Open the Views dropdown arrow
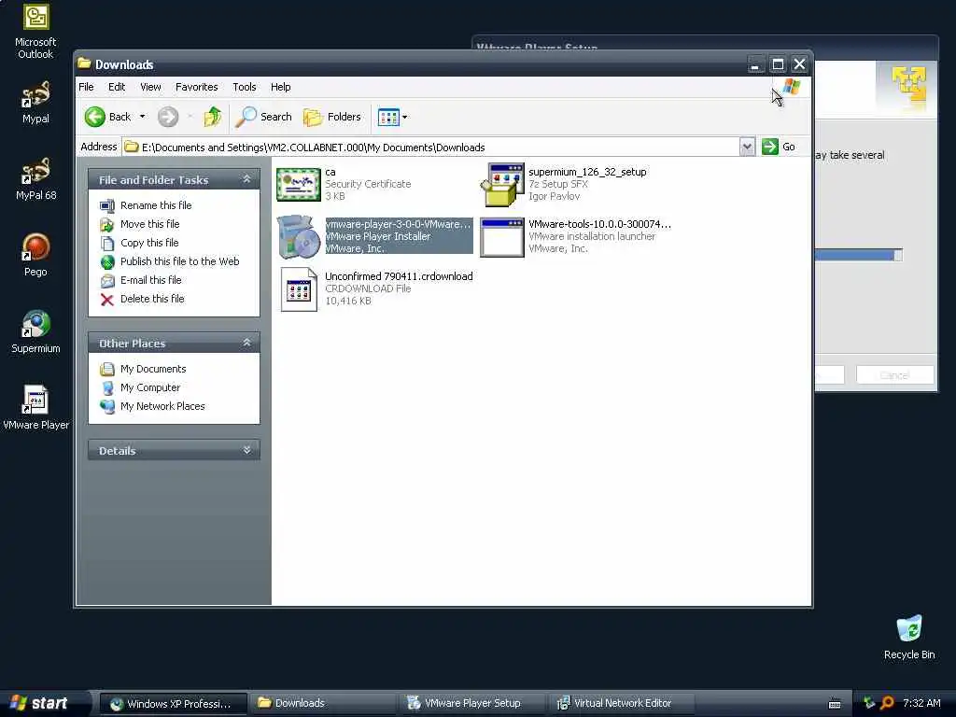The height and width of the screenshot is (717, 956). [405, 117]
